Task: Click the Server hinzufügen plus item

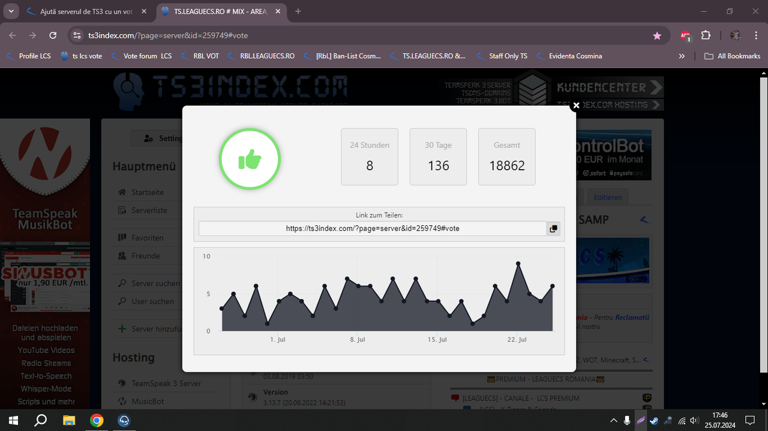Action: (x=149, y=328)
